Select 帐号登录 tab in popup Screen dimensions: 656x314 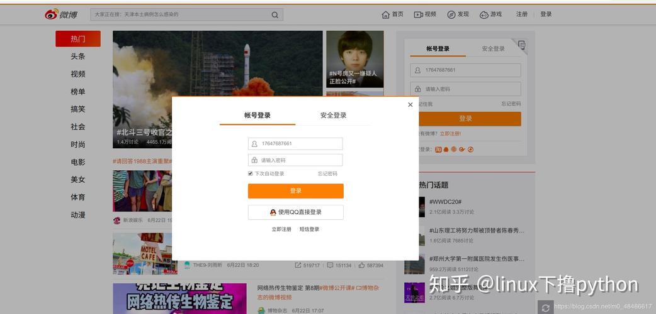point(257,116)
